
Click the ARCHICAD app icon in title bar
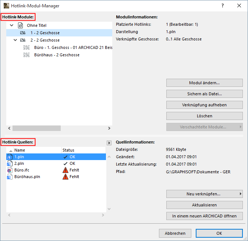(6, 6)
